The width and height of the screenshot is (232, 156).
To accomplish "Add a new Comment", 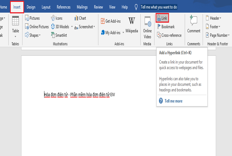I will 194,24.
